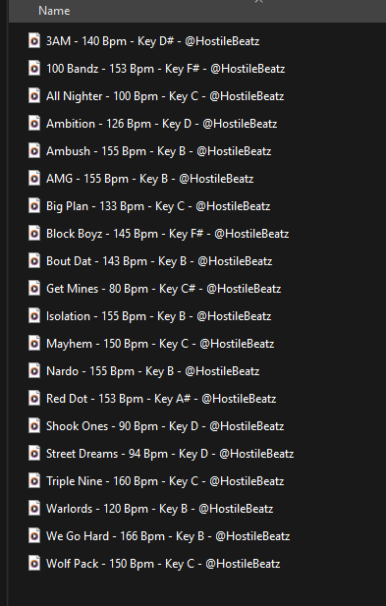Image resolution: width=386 pixels, height=606 pixels.
Task: Select Bout Dat - 143 Bpm file
Action: (x=159, y=261)
